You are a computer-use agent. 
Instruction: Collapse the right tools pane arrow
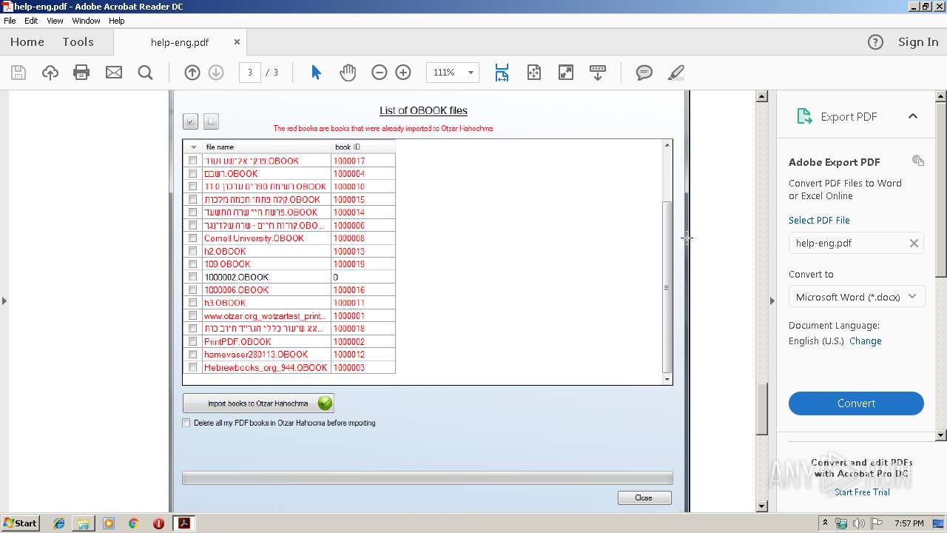pyautogui.click(x=772, y=301)
